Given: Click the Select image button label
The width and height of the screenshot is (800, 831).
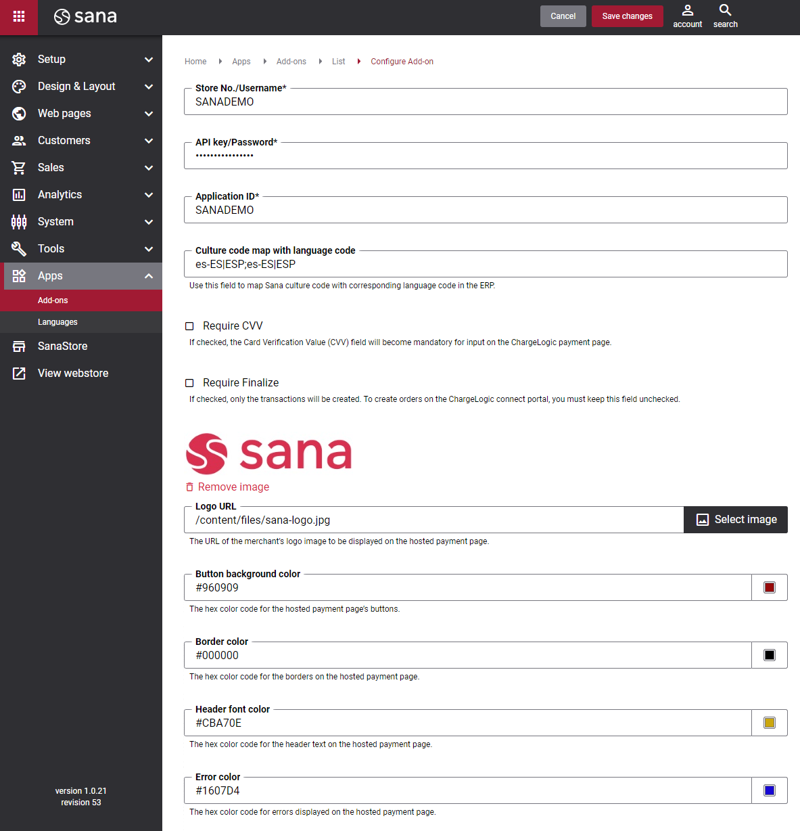Looking at the screenshot, I should 746,520.
